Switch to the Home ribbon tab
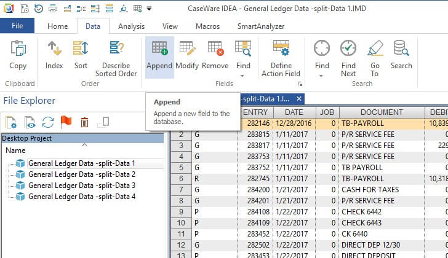Image resolution: width=448 pixels, height=258 pixels. (x=58, y=26)
